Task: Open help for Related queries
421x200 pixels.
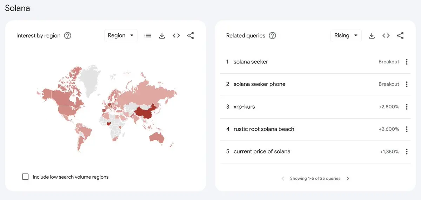Action: pos(272,35)
